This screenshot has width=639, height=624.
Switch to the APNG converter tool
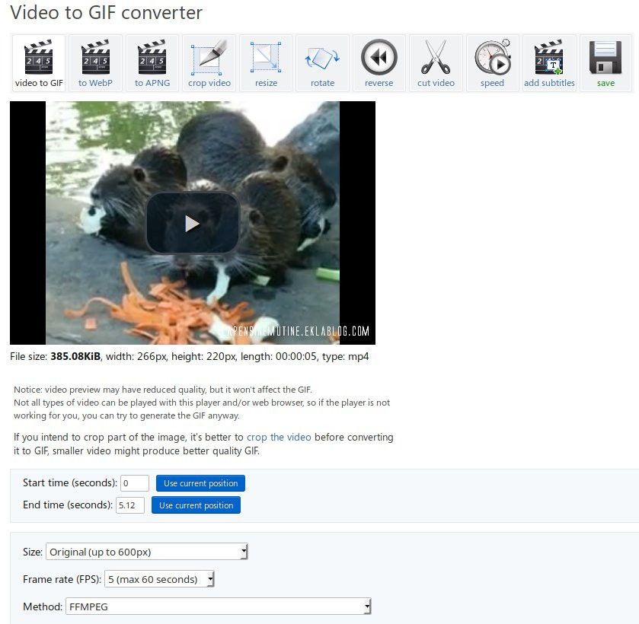tap(152, 63)
